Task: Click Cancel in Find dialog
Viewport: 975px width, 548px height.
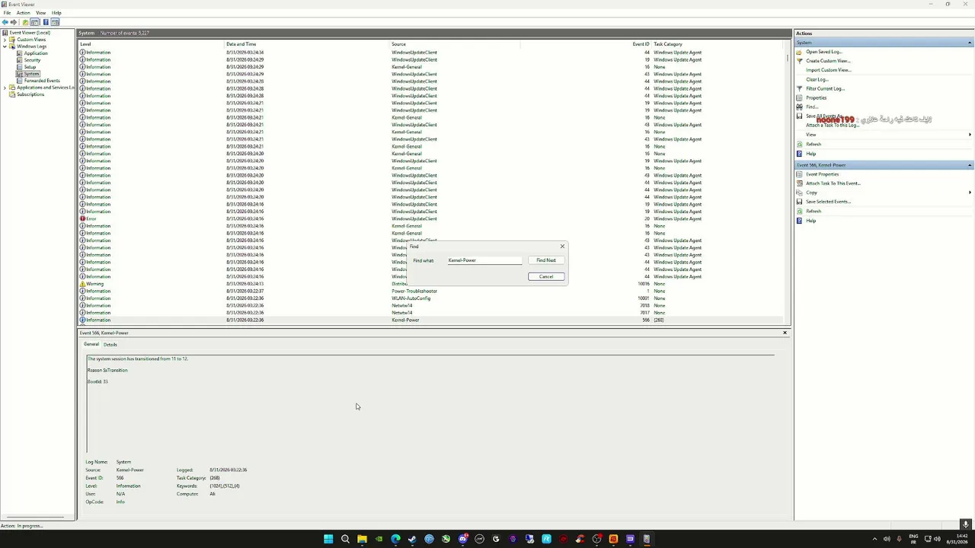Action: coord(546,276)
